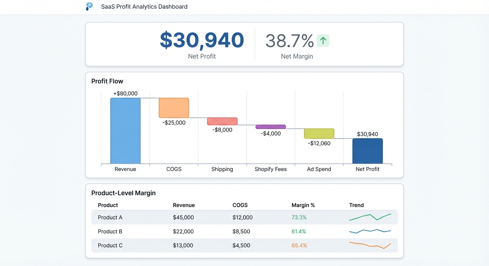Click the Trend column header
489x266 pixels.
click(356, 205)
